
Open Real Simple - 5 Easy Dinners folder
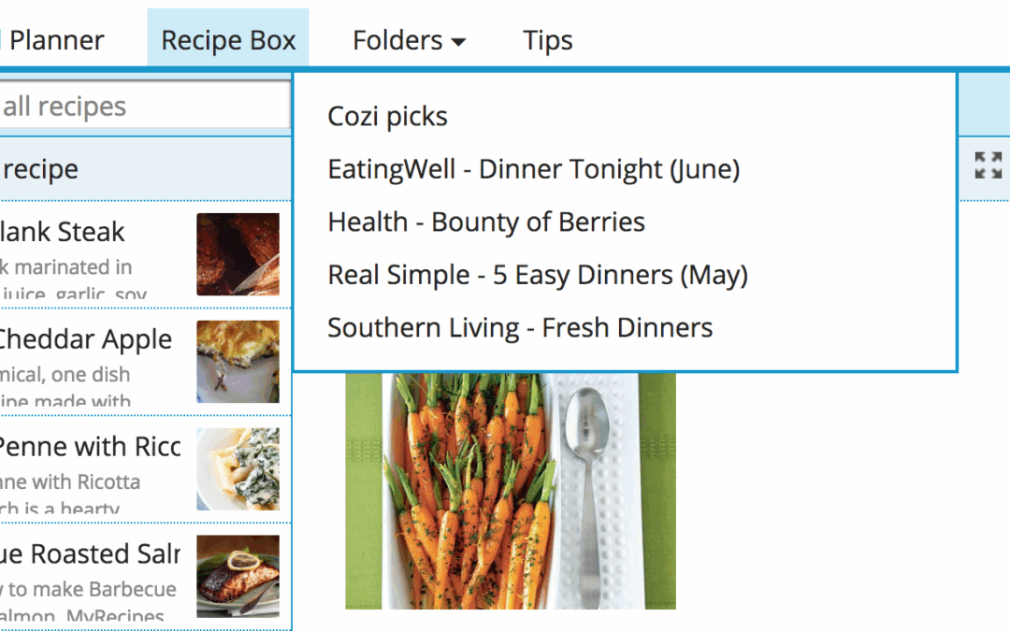538,275
